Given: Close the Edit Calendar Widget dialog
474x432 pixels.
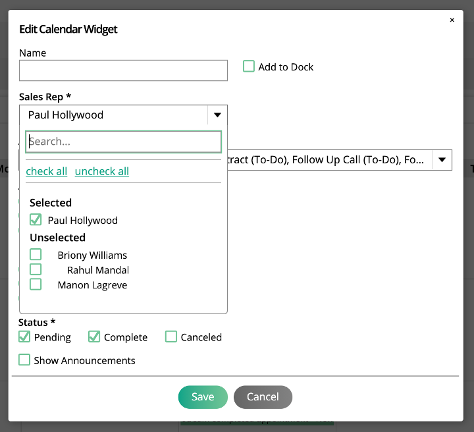Looking at the screenshot, I should 452,20.
